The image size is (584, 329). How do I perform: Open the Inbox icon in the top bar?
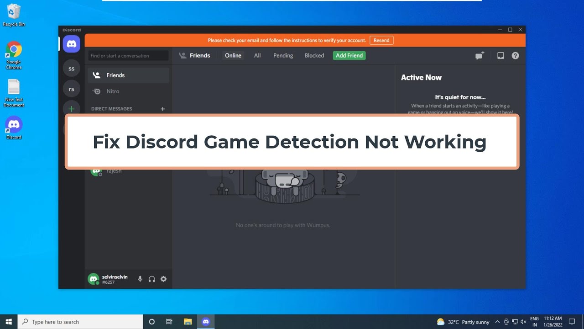(x=501, y=56)
